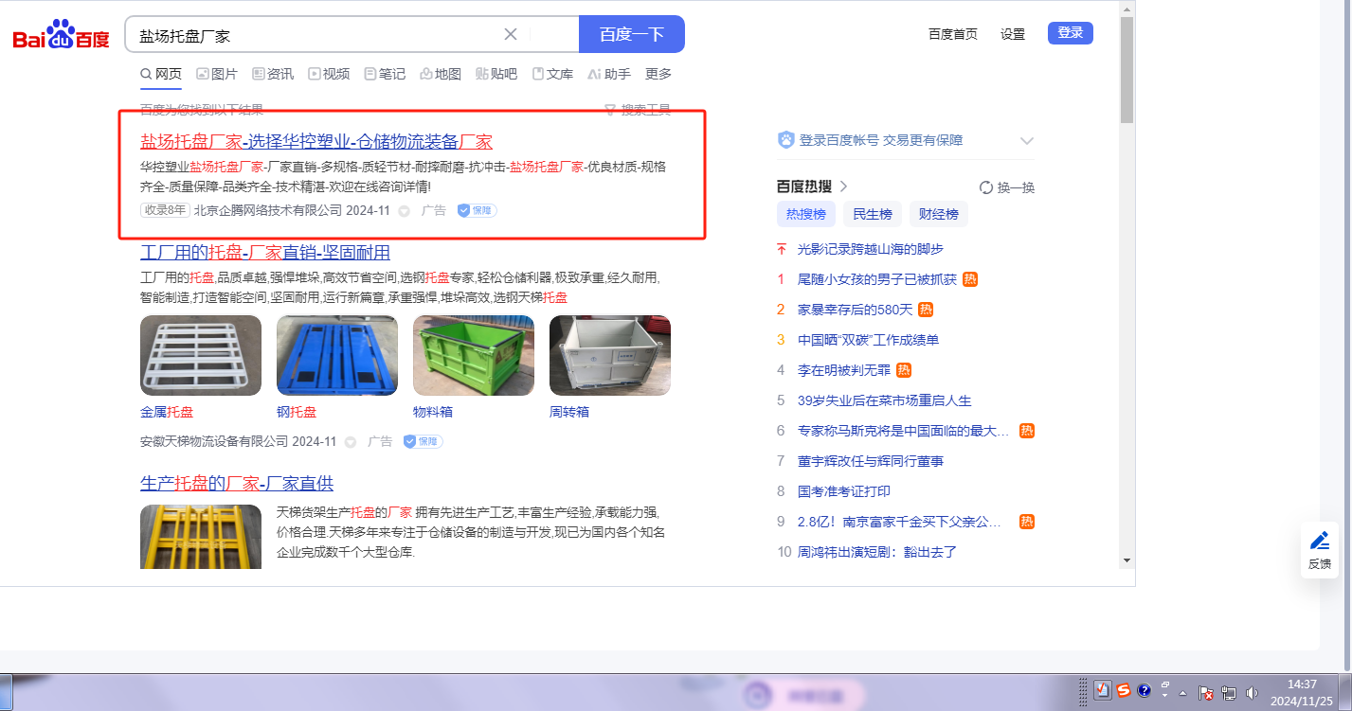Viewport: 1352px width, 711px height.
Task: Clear the search box with the X icon
Action: [x=510, y=34]
